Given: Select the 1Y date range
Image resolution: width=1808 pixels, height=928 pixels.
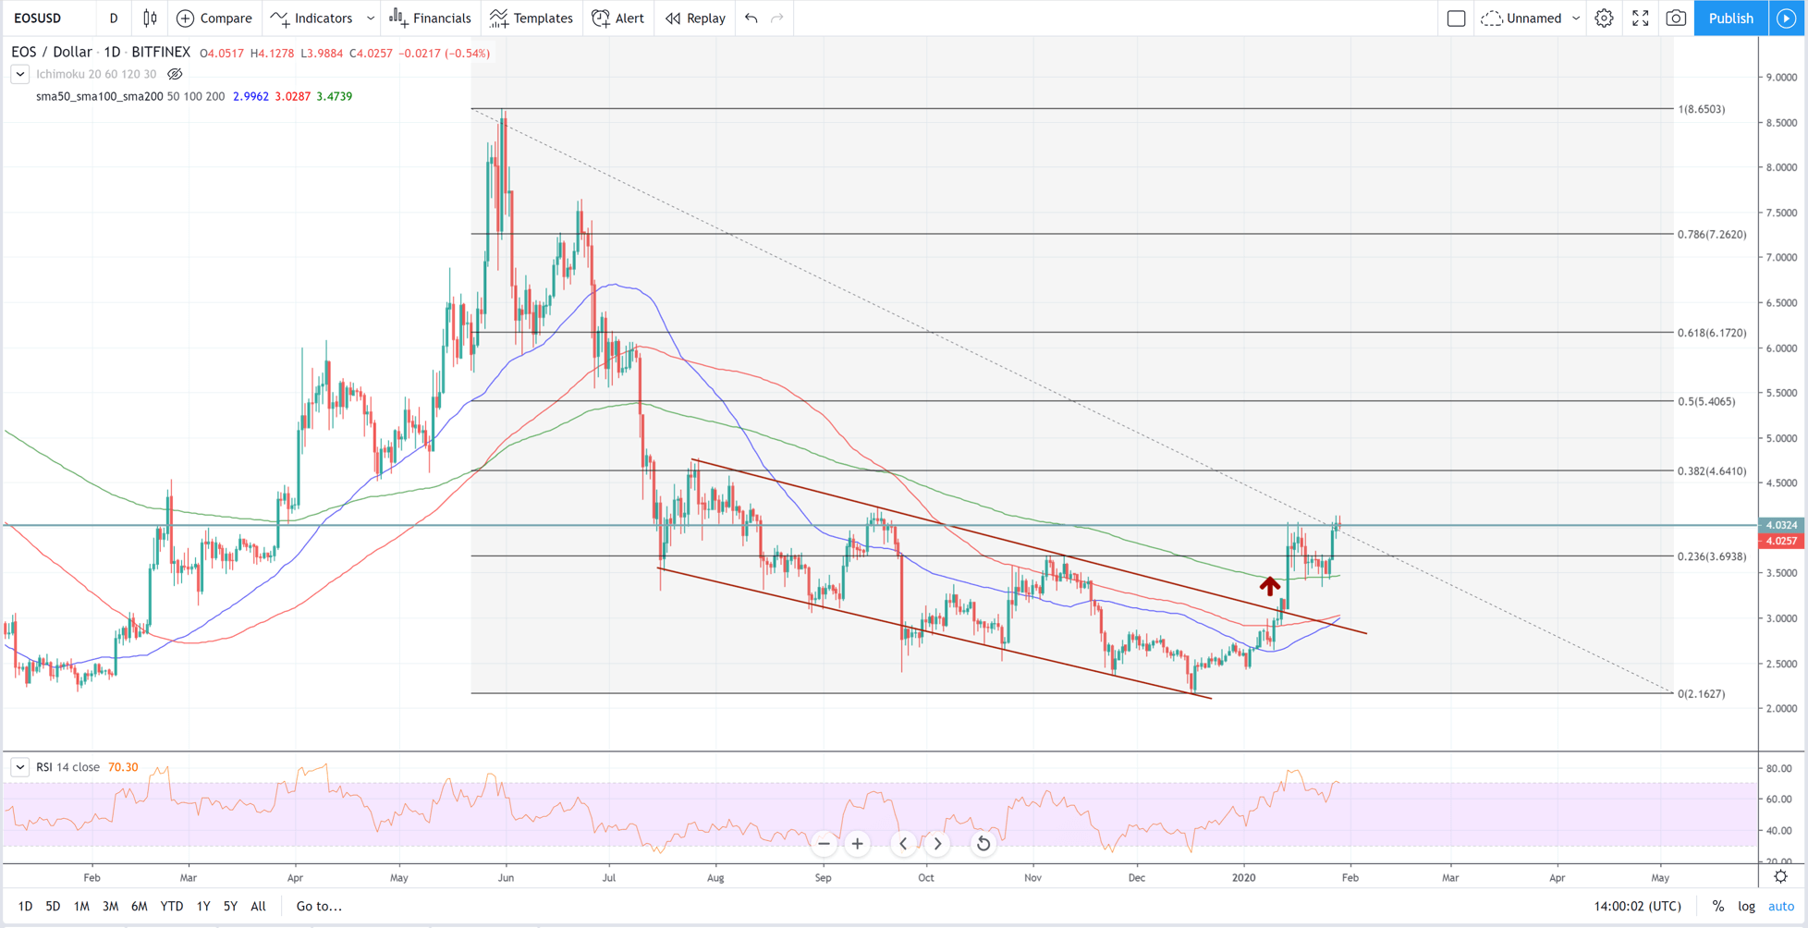Looking at the screenshot, I should [x=203, y=907].
